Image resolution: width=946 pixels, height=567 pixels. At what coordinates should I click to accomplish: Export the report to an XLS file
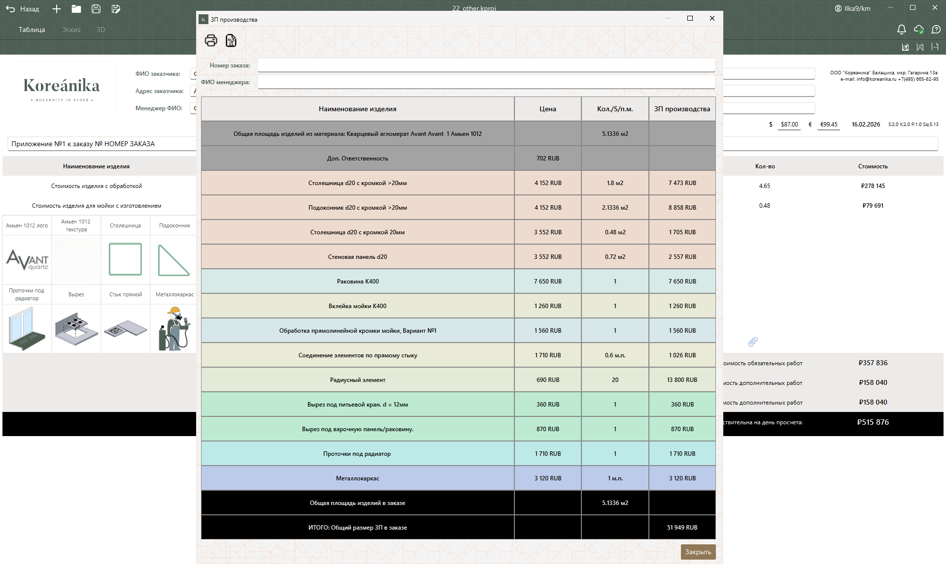tap(231, 40)
